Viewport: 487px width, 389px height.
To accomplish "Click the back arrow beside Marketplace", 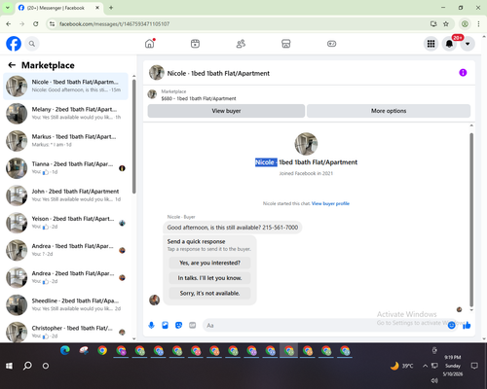I will click(x=12, y=65).
